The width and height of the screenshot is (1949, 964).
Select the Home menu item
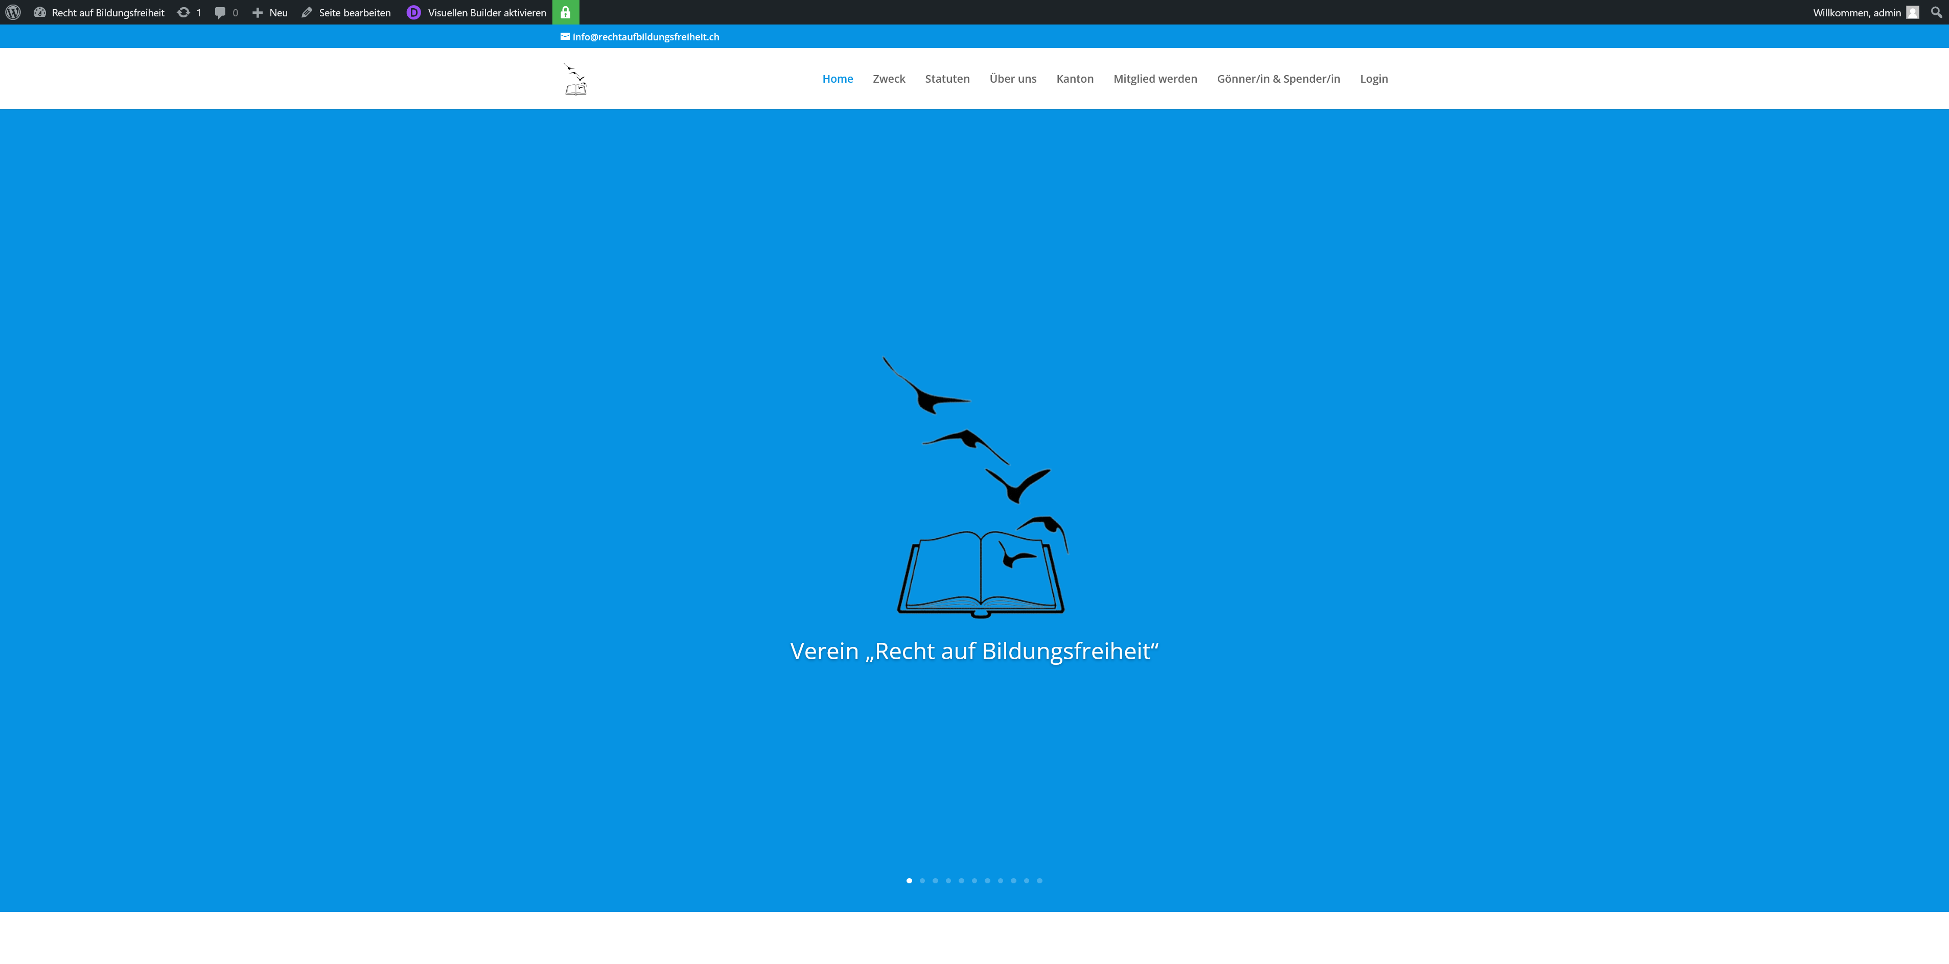(837, 79)
